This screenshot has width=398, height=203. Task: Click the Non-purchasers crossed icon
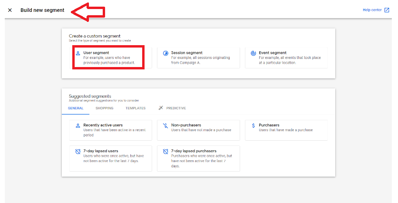(x=165, y=126)
